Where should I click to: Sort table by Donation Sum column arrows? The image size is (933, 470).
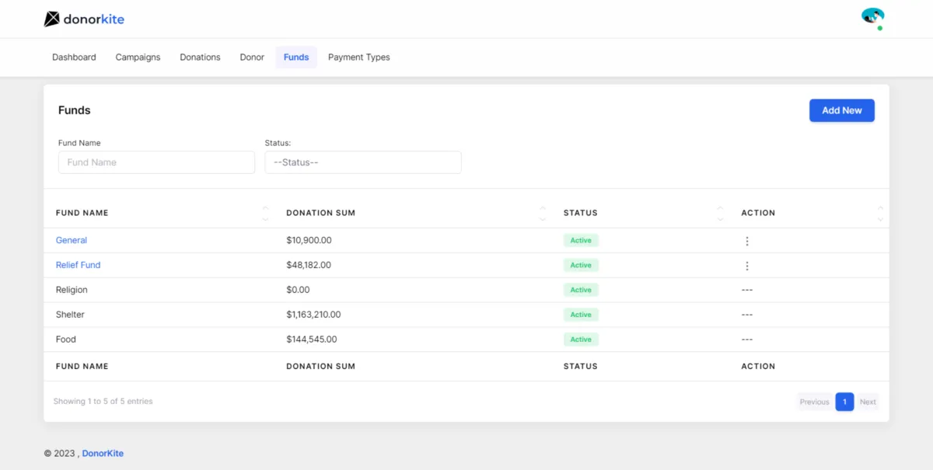(542, 213)
